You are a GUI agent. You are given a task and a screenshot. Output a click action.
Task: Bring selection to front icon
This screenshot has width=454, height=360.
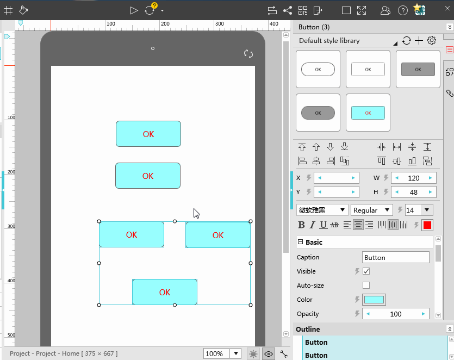[302, 147]
